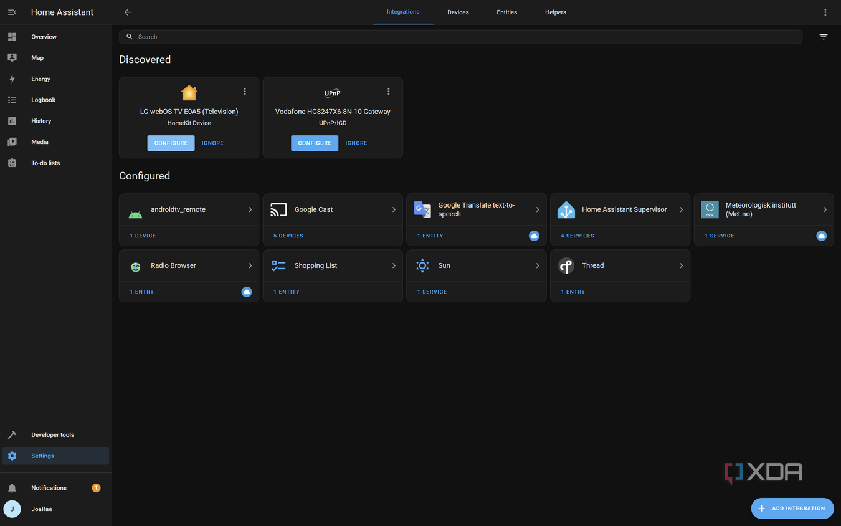841x526 pixels.
Task: Open Thread 1 ENTRY link
Action: (x=573, y=292)
